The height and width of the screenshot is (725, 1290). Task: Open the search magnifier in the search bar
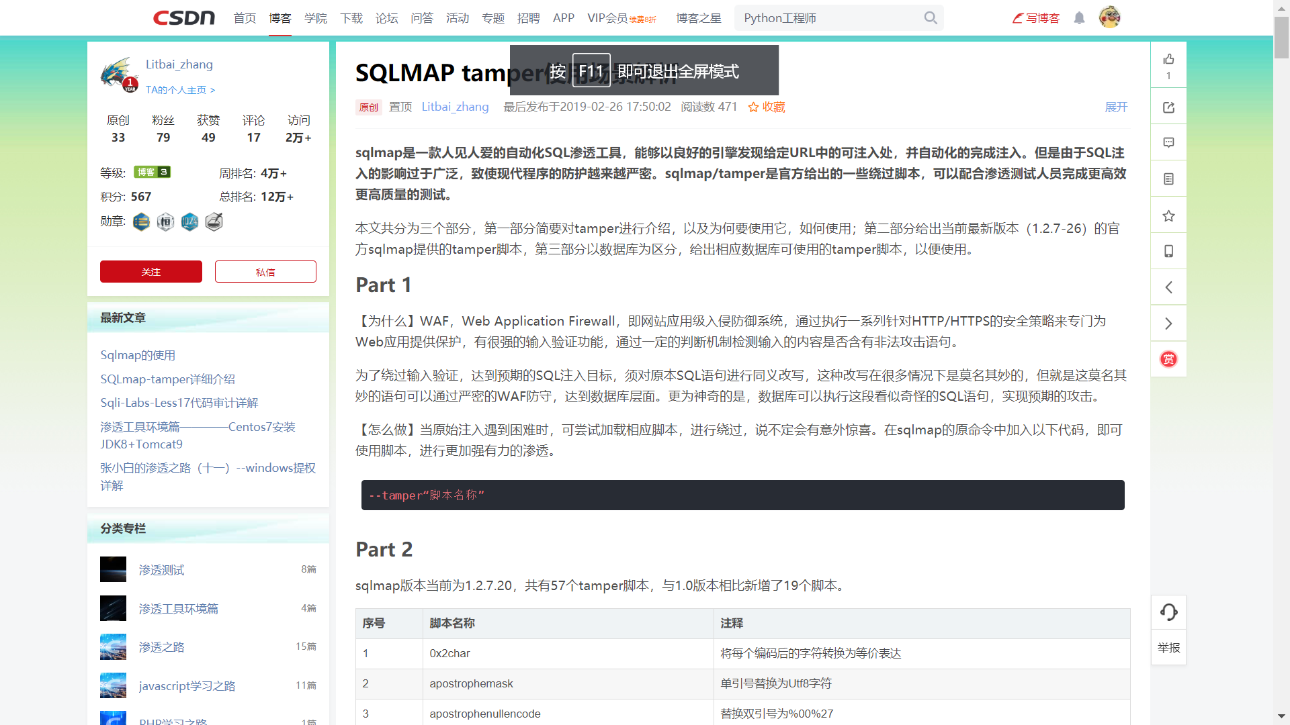931,17
